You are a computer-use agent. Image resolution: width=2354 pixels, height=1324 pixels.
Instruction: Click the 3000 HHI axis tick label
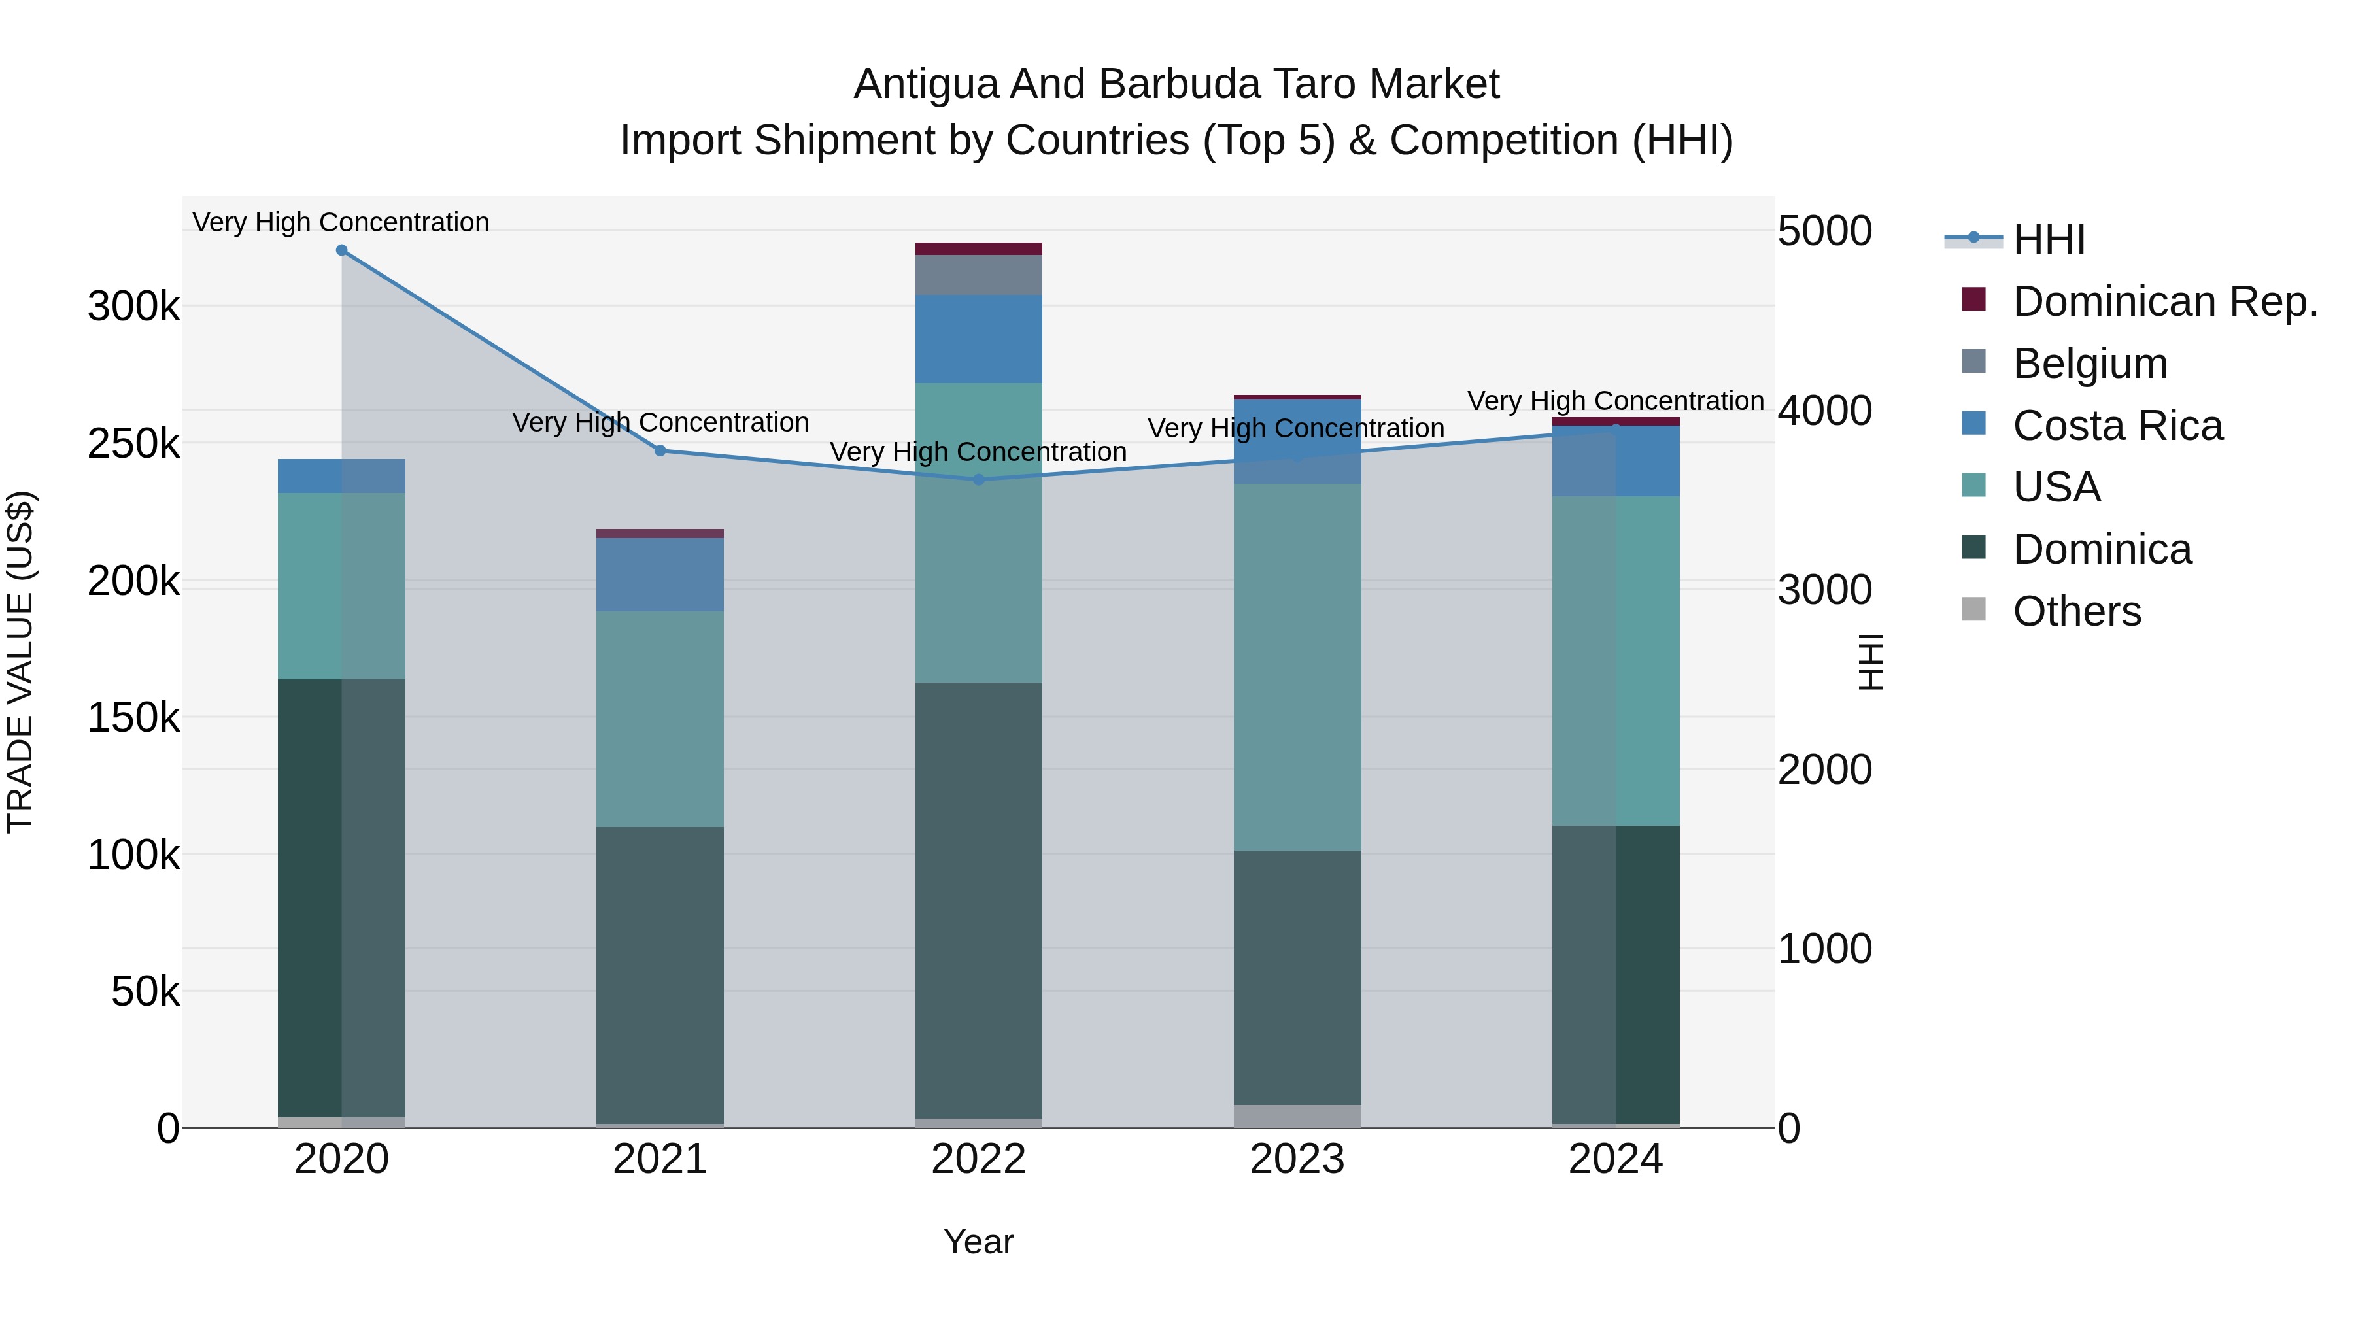(1825, 590)
